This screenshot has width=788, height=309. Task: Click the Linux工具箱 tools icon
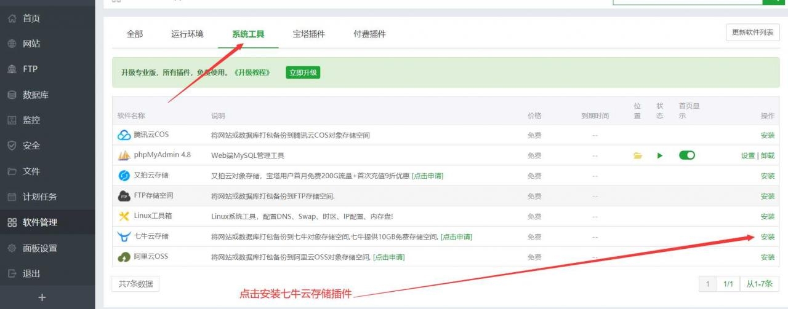(124, 216)
